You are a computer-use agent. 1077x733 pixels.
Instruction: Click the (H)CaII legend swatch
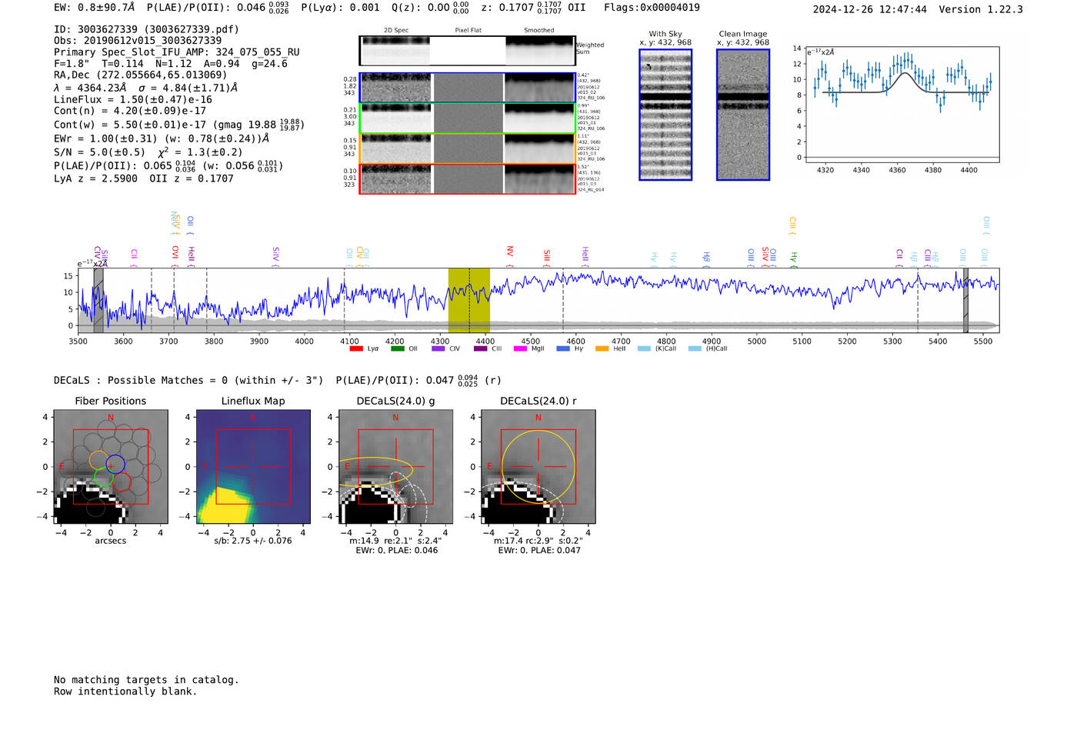coord(695,349)
